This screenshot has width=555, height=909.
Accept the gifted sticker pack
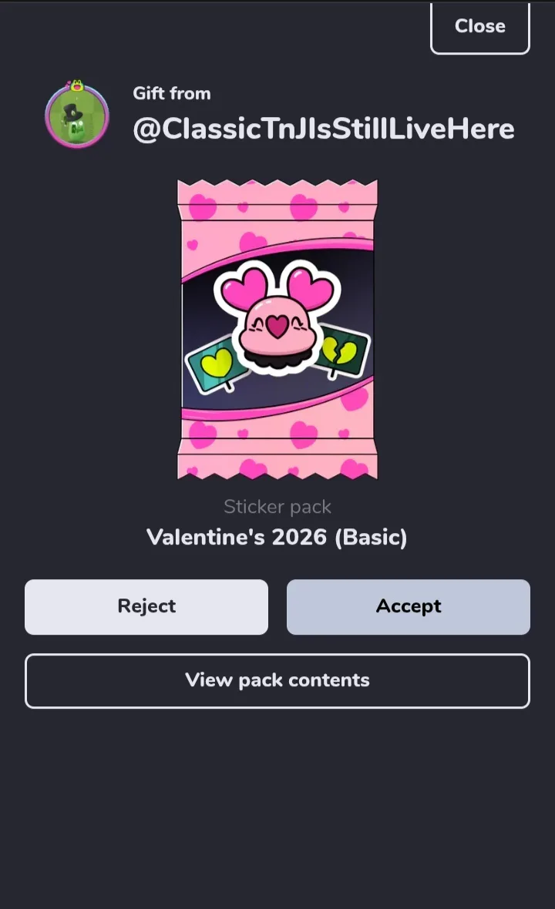[409, 606]
